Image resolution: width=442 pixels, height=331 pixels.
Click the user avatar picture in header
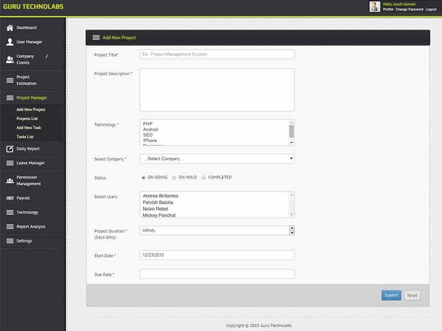(x=375, y=7)
